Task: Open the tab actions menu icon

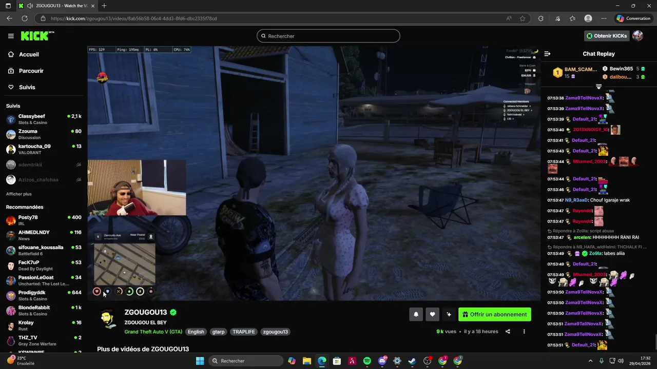Action: coord(8,6)
